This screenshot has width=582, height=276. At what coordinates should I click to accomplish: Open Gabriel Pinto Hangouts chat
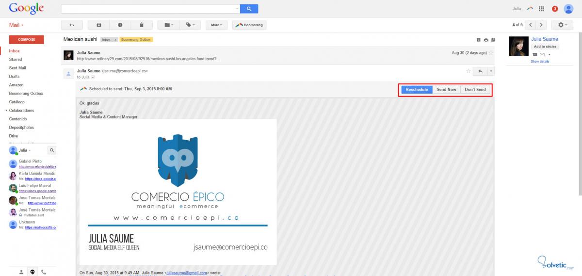pos(32,163)
